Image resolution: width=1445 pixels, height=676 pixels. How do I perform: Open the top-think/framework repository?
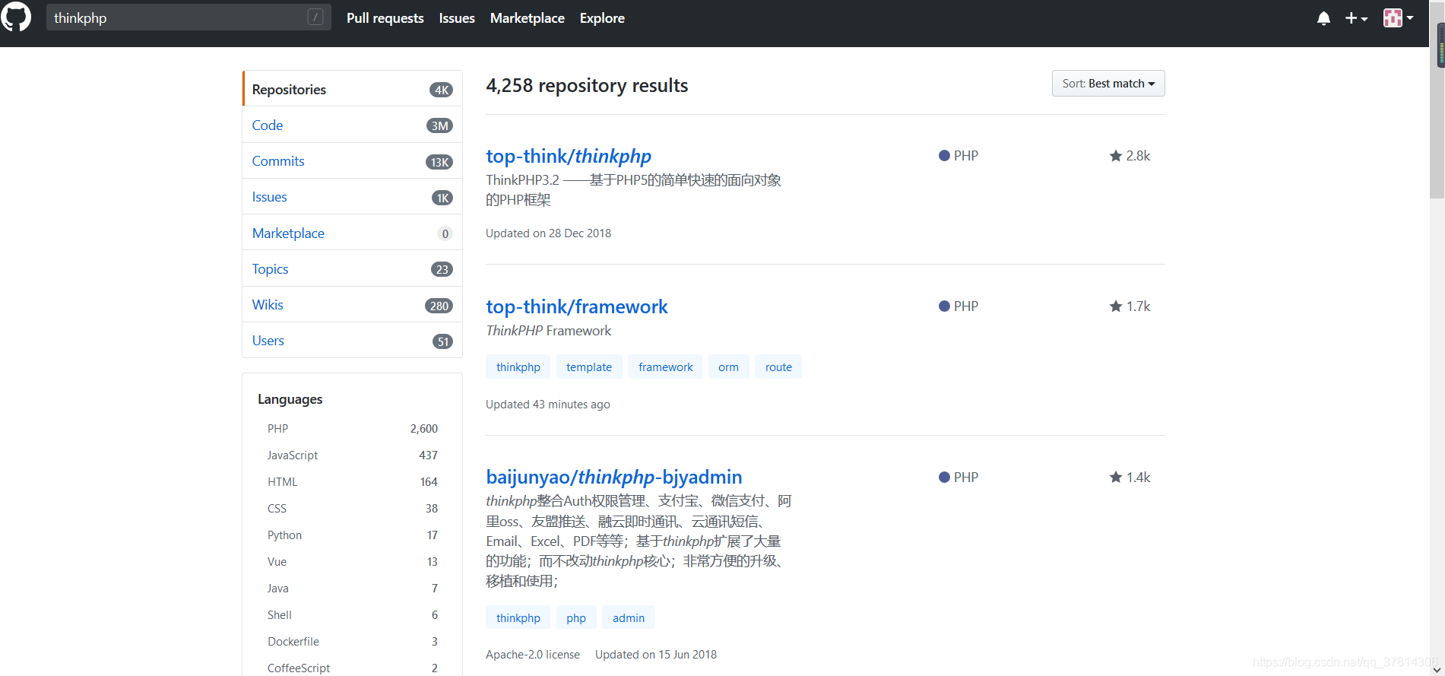[x=577, y=306]
